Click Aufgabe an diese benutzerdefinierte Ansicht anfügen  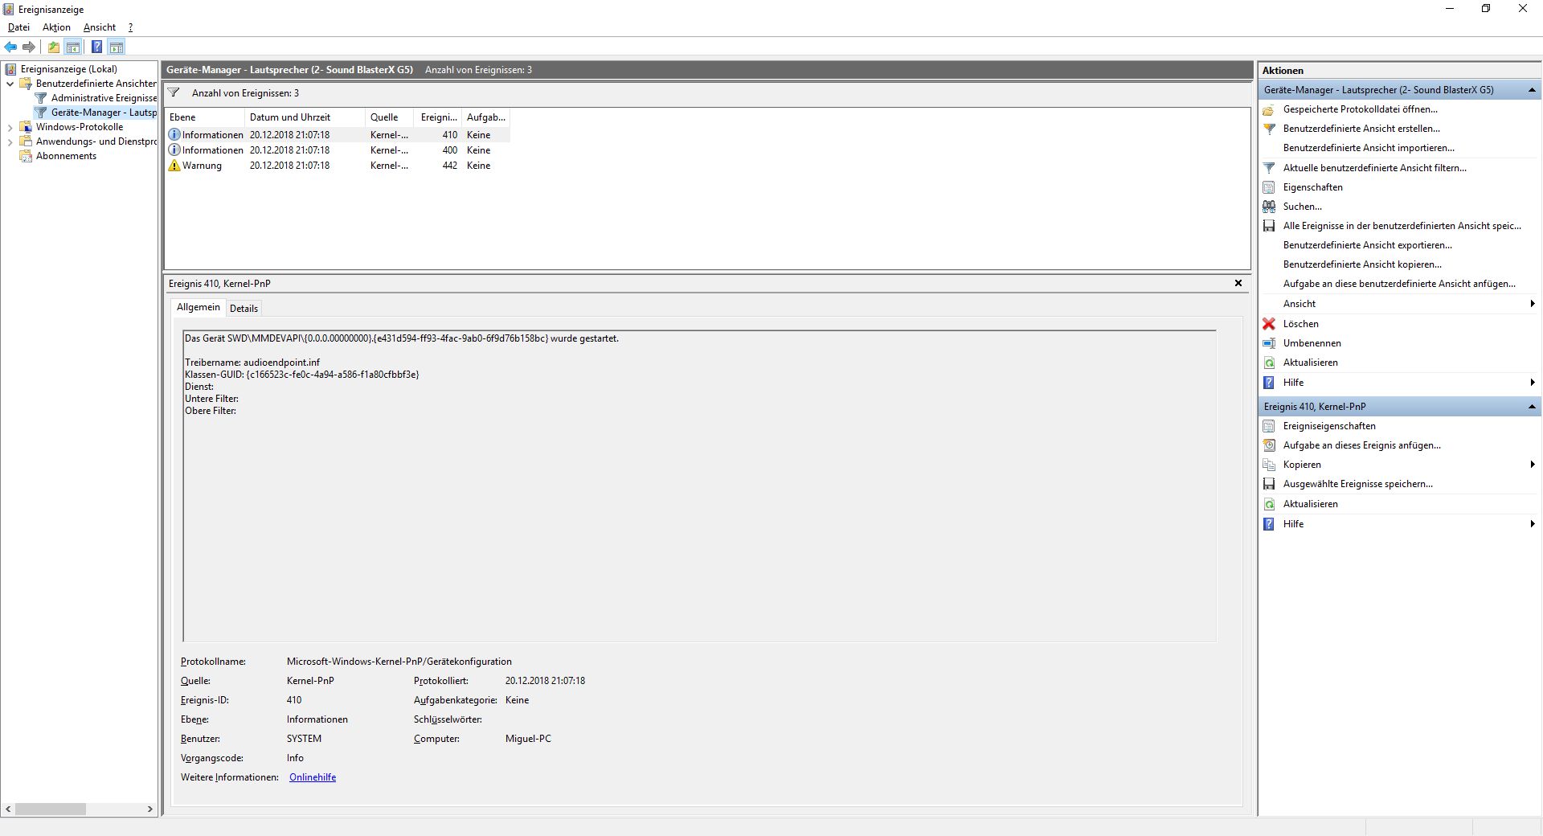click(x=1399, y=284)
